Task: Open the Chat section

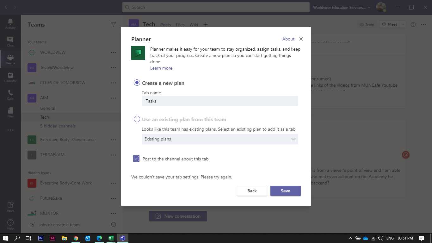Action: coord(10,41)
